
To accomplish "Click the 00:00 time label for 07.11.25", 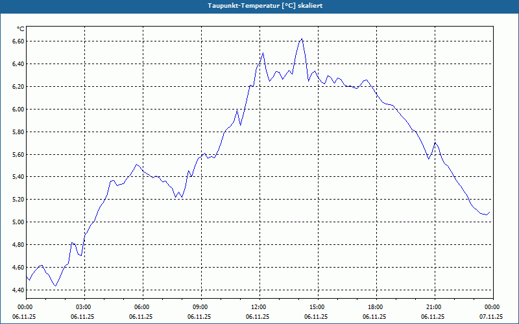I will coord(492,307).
